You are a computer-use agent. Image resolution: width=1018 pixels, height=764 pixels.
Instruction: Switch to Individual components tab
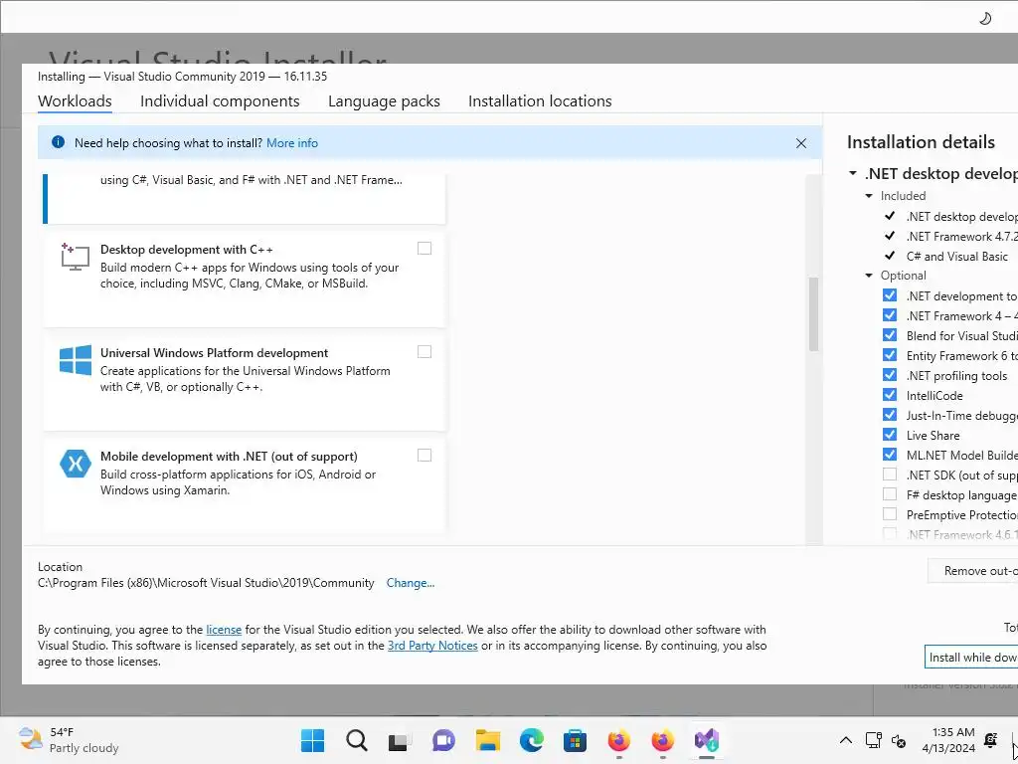tap(220, 101)
